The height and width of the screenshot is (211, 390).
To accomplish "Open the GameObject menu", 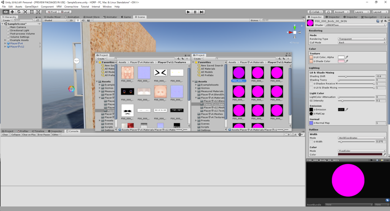I will click(32, 7).
